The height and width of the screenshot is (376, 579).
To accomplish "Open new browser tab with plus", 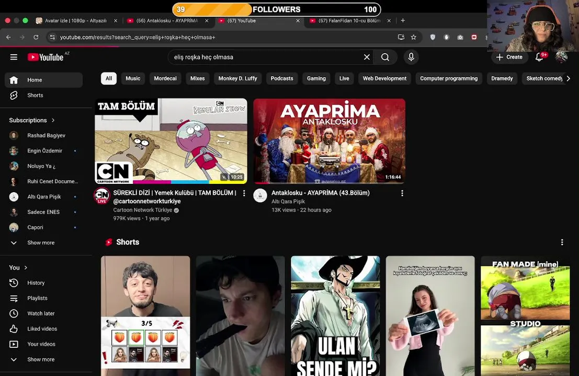I will pyautogui.click(x=403, y=21).
